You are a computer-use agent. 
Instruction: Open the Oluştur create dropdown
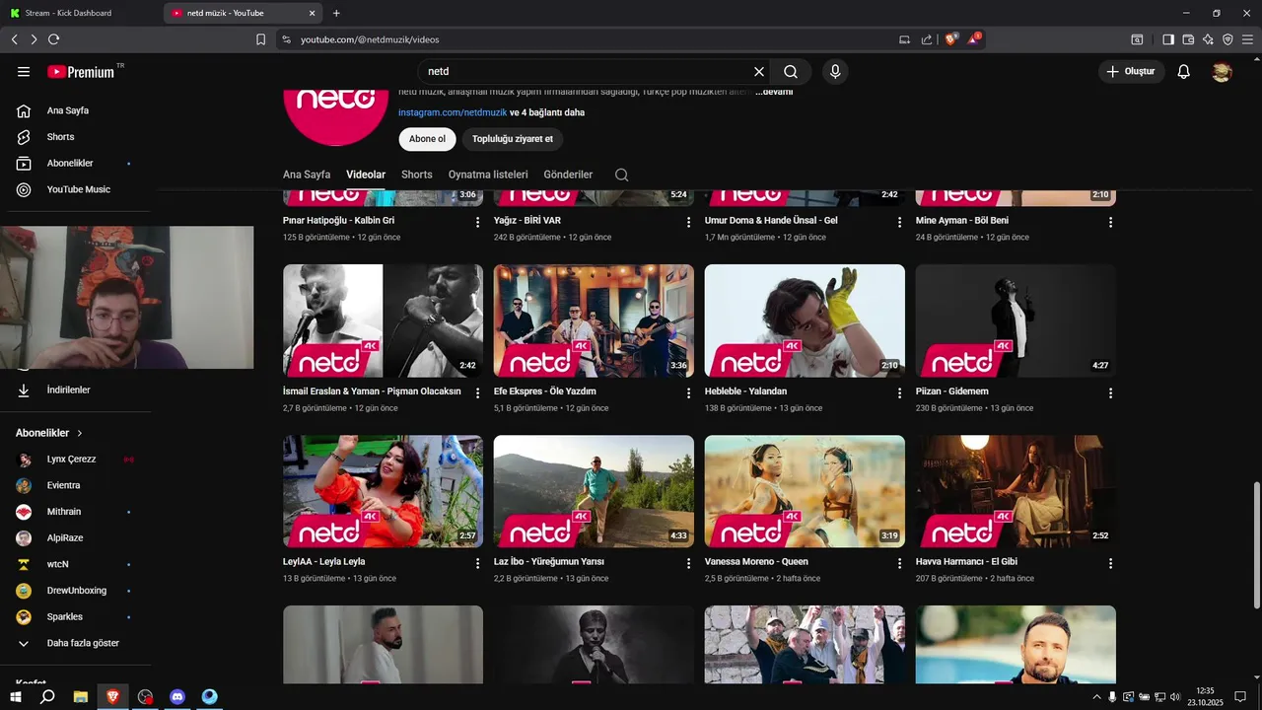(x=1131, y=72)
